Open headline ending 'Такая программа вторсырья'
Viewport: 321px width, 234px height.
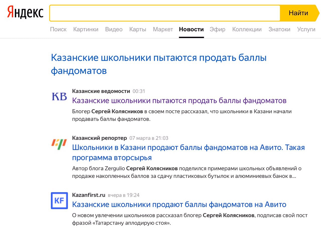click(x=188, y=152)
